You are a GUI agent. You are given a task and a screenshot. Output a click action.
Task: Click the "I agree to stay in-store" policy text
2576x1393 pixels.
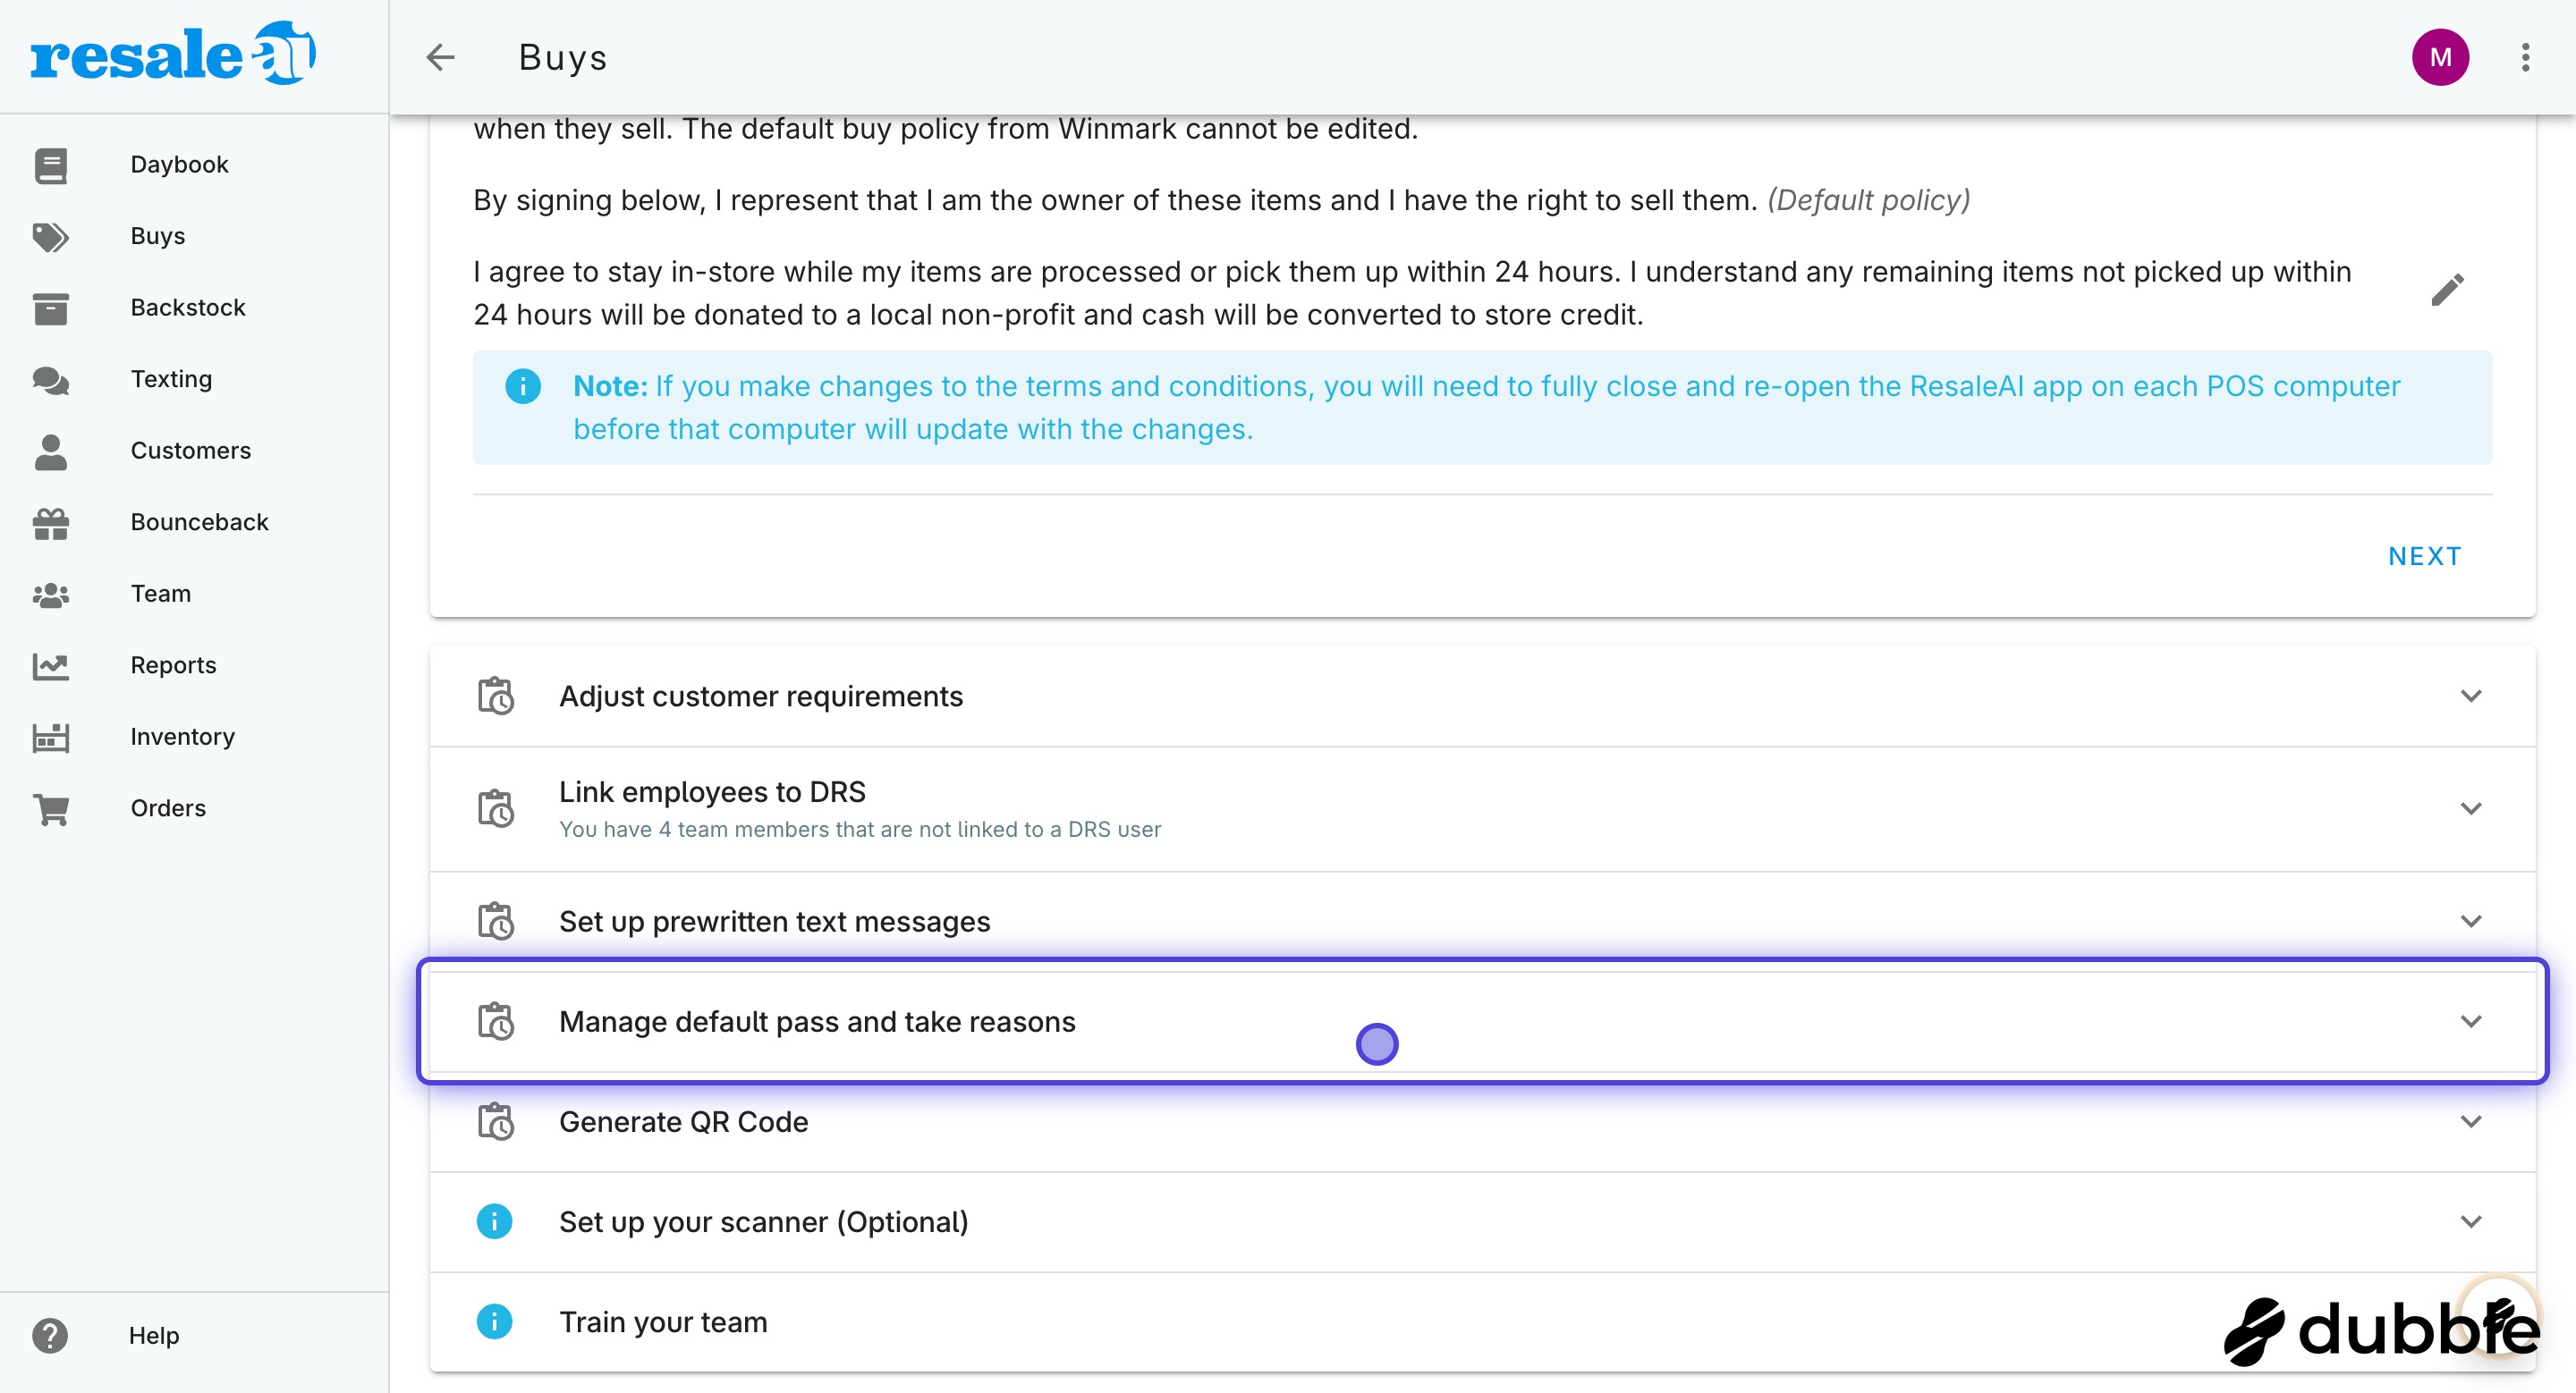pos(1412,292)
